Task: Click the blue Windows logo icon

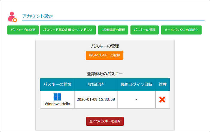Action: point(57,97)
